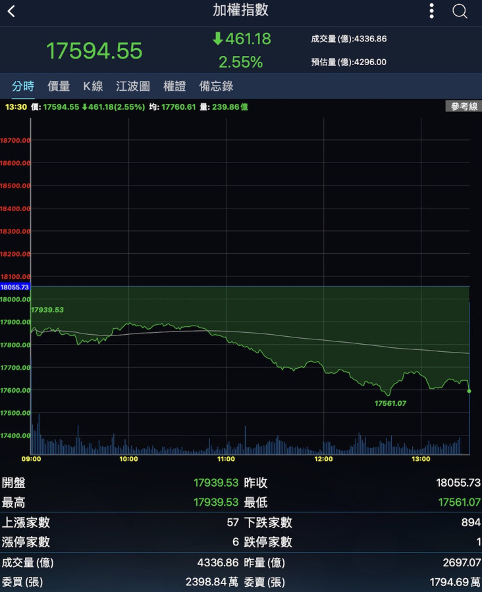Click the 17561.07 low point label on chart
The image size is (482, 592).
pos(390,403)
